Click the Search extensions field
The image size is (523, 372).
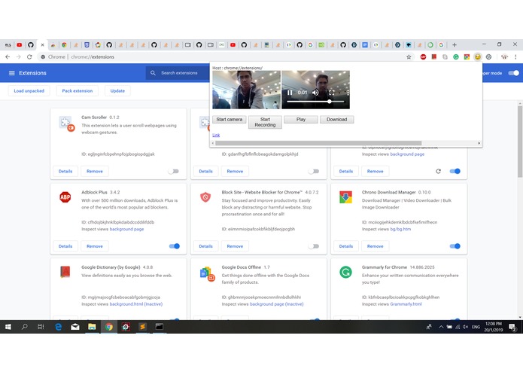(179, 73)
